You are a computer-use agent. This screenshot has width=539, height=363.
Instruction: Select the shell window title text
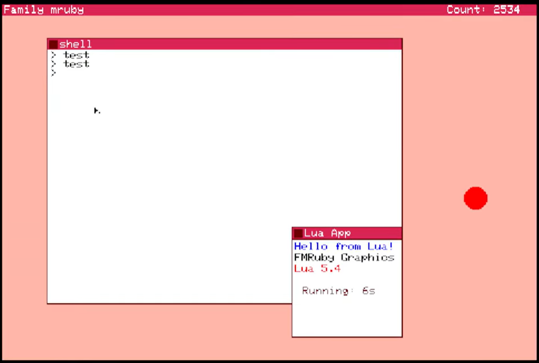[x=75, y=44]
